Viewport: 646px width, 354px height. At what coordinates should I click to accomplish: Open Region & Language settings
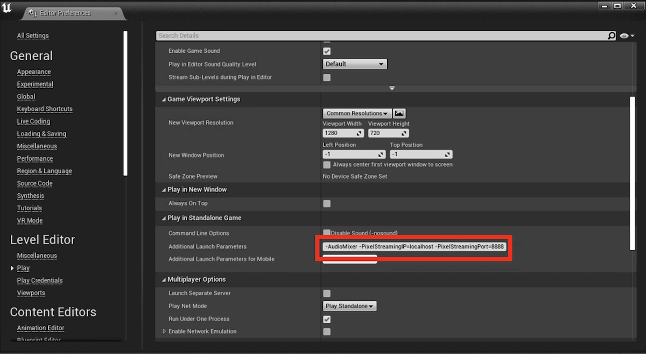[44, 171]
